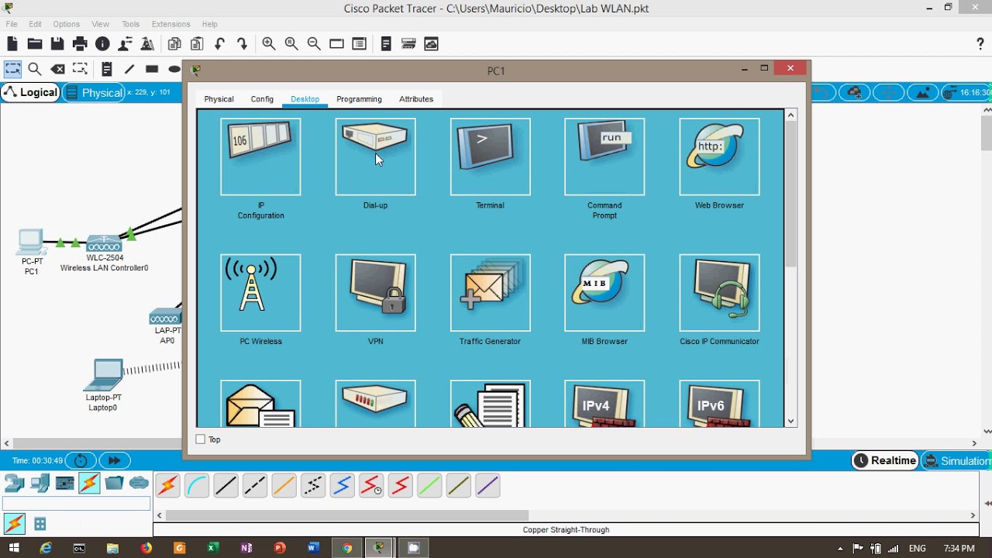Open the Options menu
Viewport: 992px width, 558px height.
66,24
